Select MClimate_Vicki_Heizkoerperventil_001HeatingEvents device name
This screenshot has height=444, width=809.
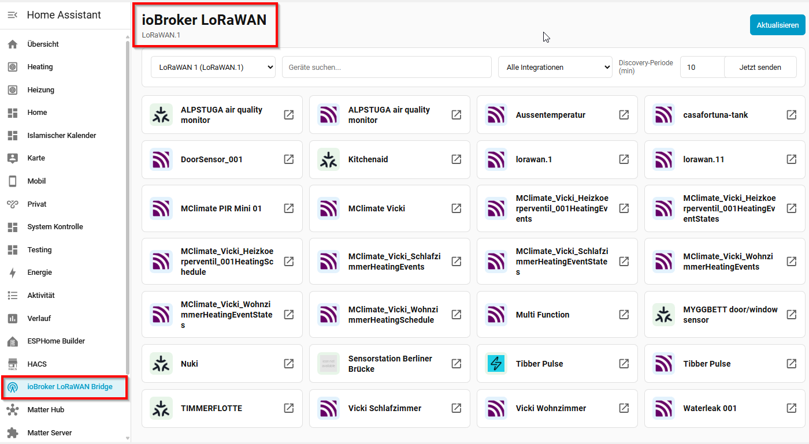tap(562, 208)
